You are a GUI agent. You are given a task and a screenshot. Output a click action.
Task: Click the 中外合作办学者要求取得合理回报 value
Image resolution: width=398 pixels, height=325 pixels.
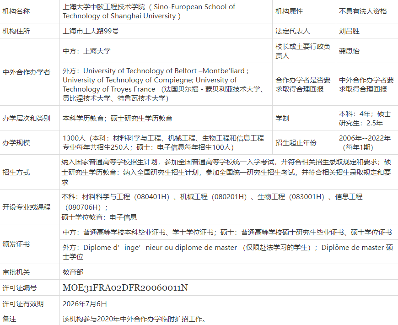pyautogui.click(x=366, y=85)
